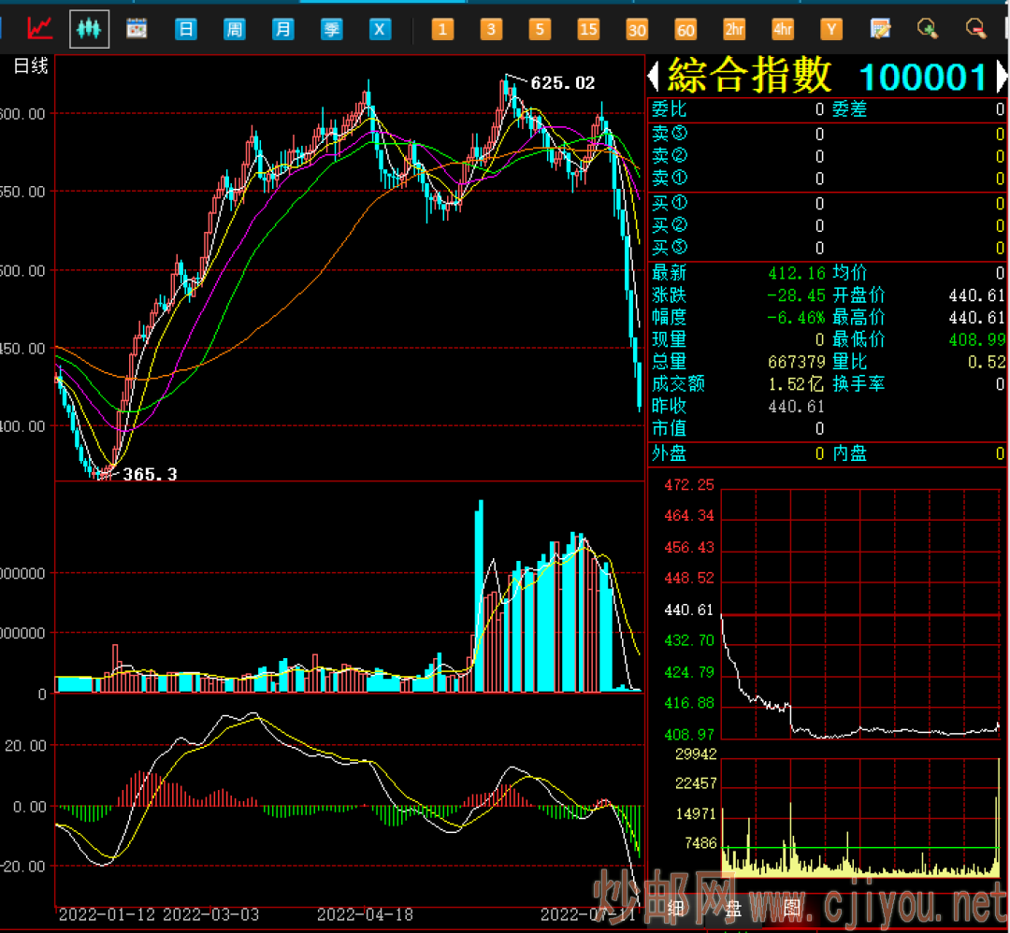Click the 最低价 value 408.99
This screenshot has width=1010, height=933.
tap(976, 340)
